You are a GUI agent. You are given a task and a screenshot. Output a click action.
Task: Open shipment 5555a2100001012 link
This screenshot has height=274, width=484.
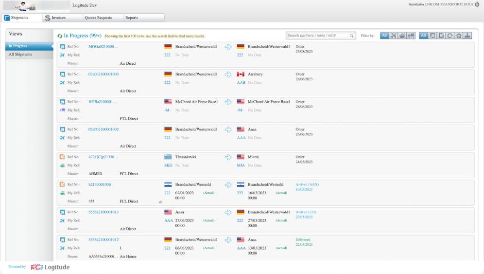click(104, 239)
